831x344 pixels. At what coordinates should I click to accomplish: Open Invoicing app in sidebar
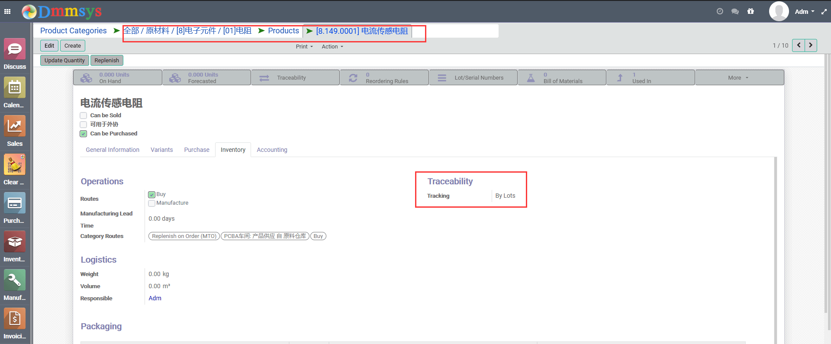[15, 324]
